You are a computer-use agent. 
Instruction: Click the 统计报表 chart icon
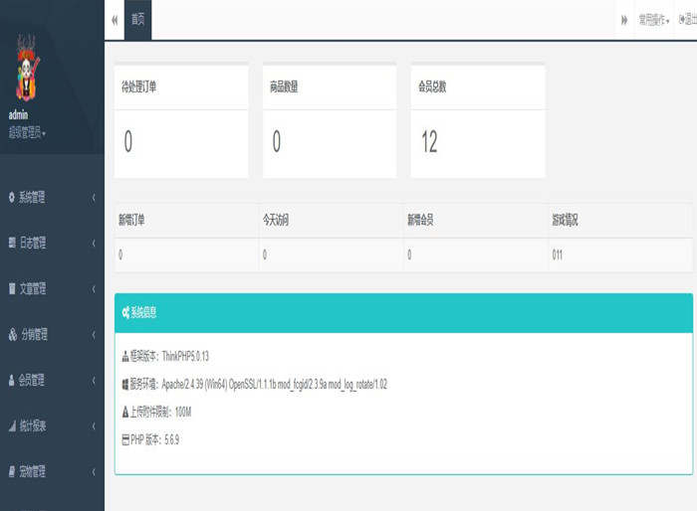pyautogui.click(x=12, y=426)
